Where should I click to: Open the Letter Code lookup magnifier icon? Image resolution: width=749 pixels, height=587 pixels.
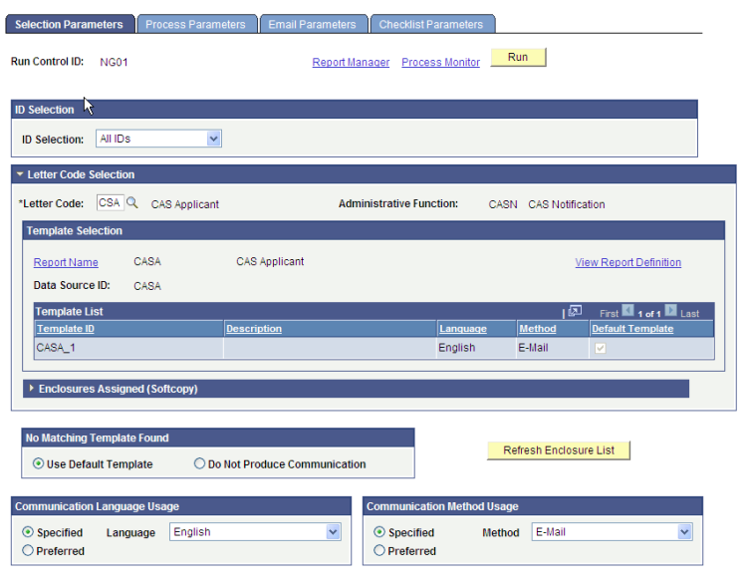(132, 203)
